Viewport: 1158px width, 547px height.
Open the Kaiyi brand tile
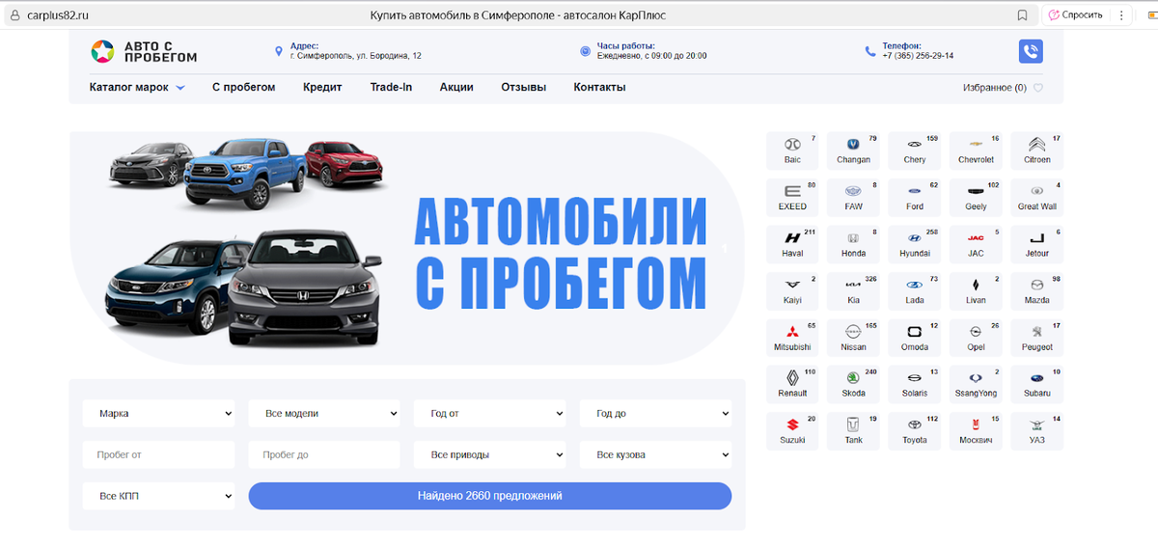click(792, 290)
